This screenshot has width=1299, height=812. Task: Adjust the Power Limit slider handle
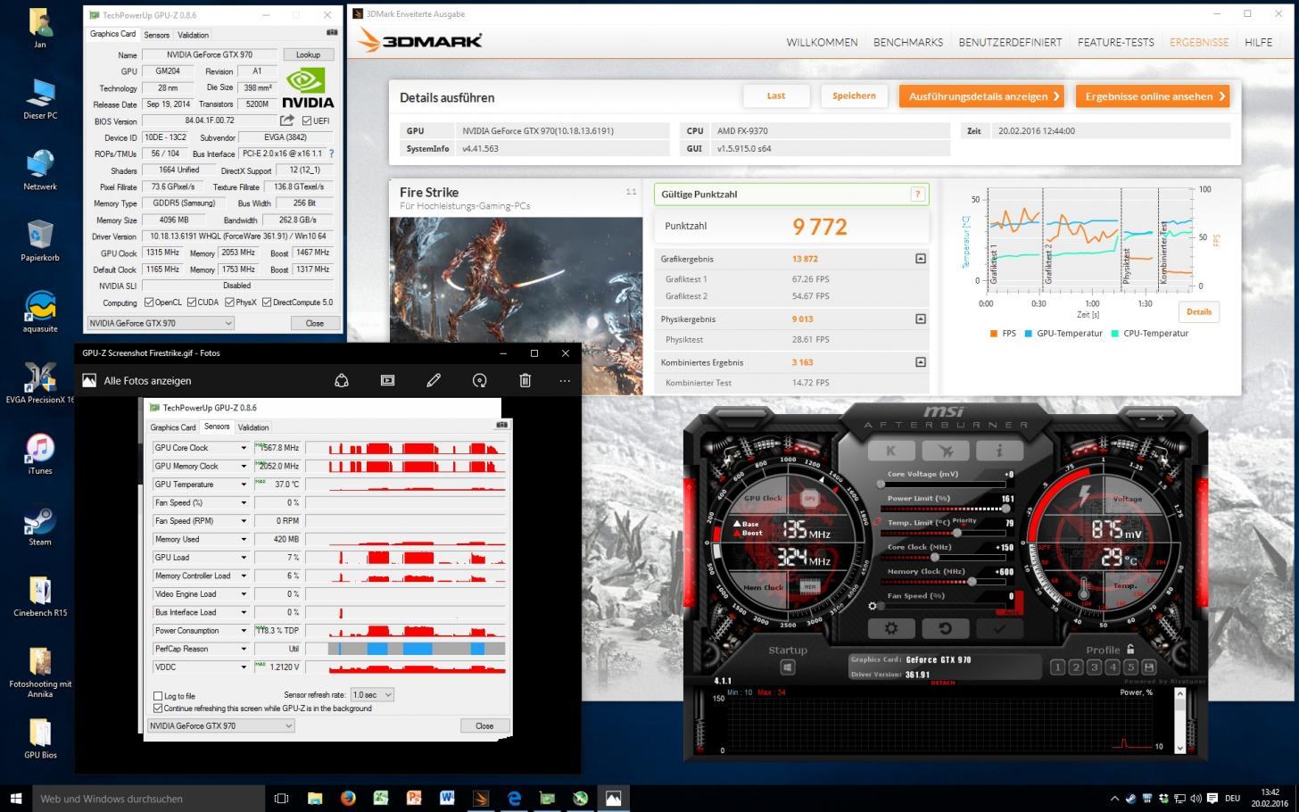point(1005,508)
